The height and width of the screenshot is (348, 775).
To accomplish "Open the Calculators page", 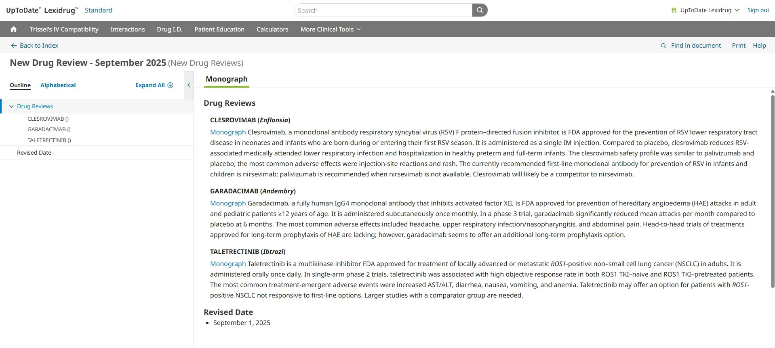I will 272,29.
